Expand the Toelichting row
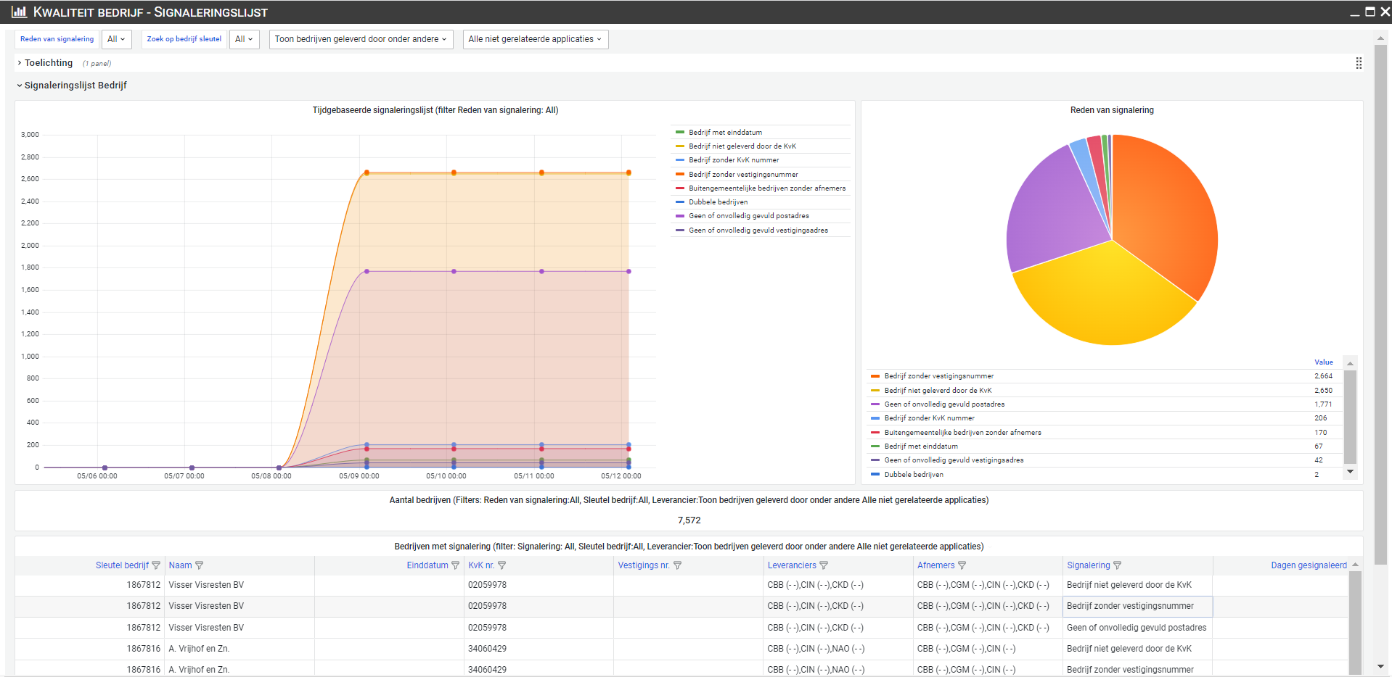 (x=48, y=63)
